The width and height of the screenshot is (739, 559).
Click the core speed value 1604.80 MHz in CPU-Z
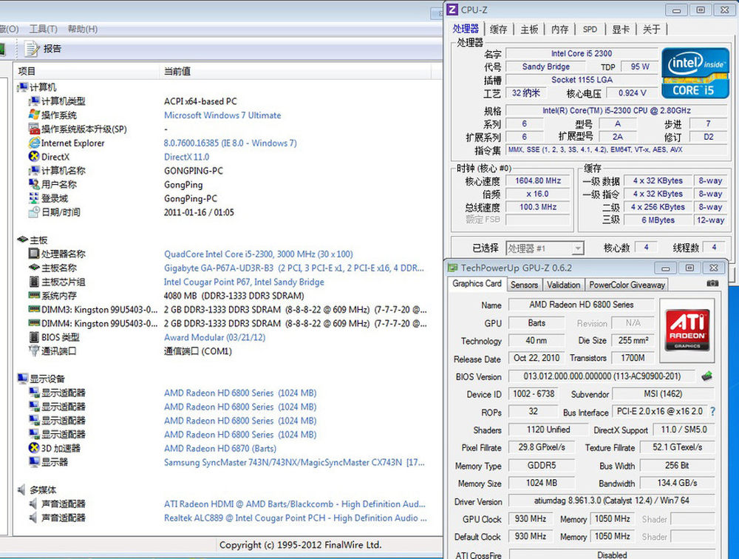point(538,180)
